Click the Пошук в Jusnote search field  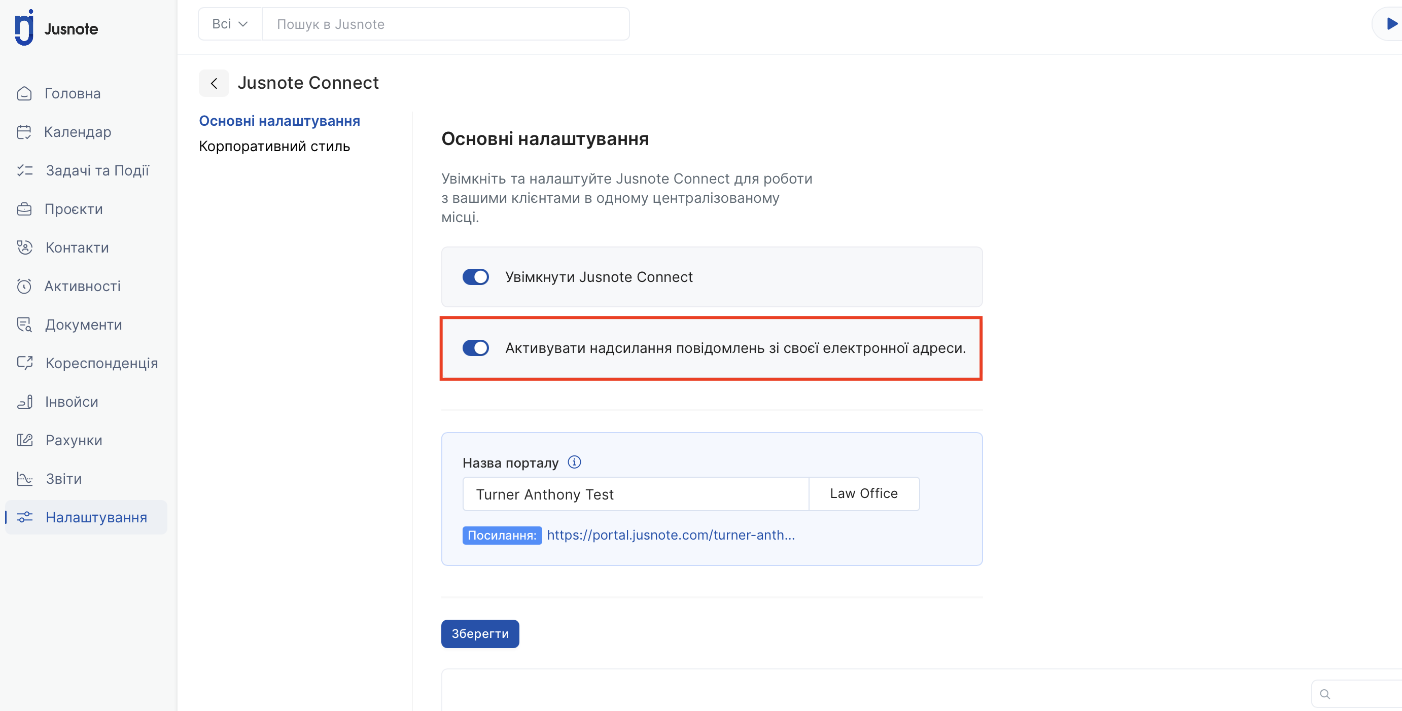[446, 24]
